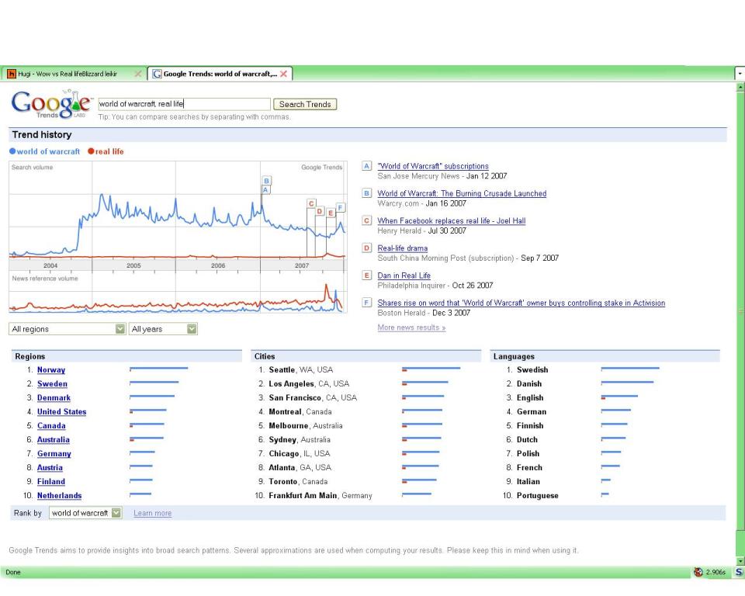The image size is (745, 596).
Task: Open the Canada region link
Action: pos(51,426)
